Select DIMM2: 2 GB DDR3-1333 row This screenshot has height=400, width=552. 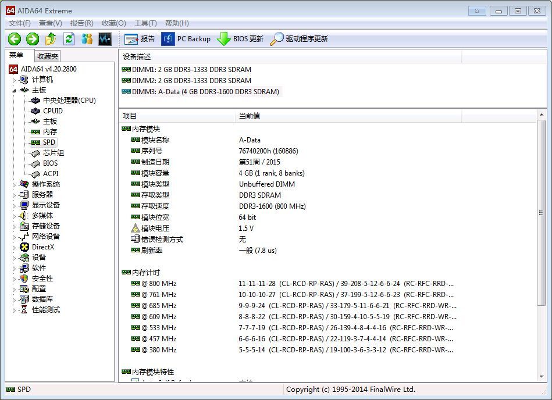tap(186, 81)
